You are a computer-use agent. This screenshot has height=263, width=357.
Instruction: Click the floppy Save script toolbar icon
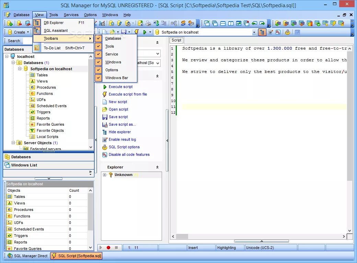pyautogui.click(x=124, y=32)
